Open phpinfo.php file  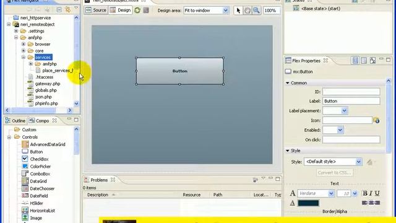coord(46,103)
